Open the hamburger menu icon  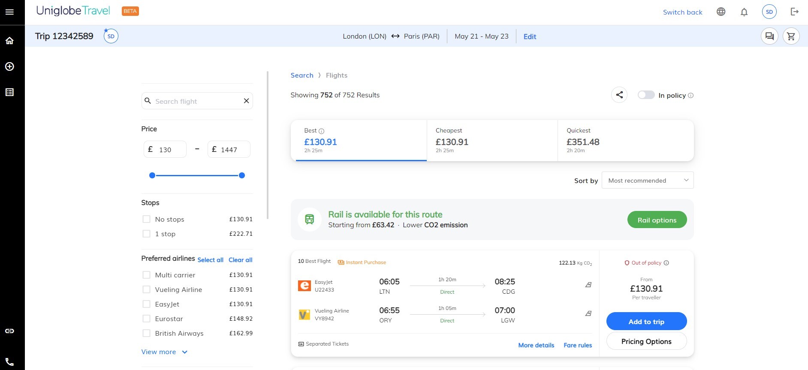(x=9, y=12)
